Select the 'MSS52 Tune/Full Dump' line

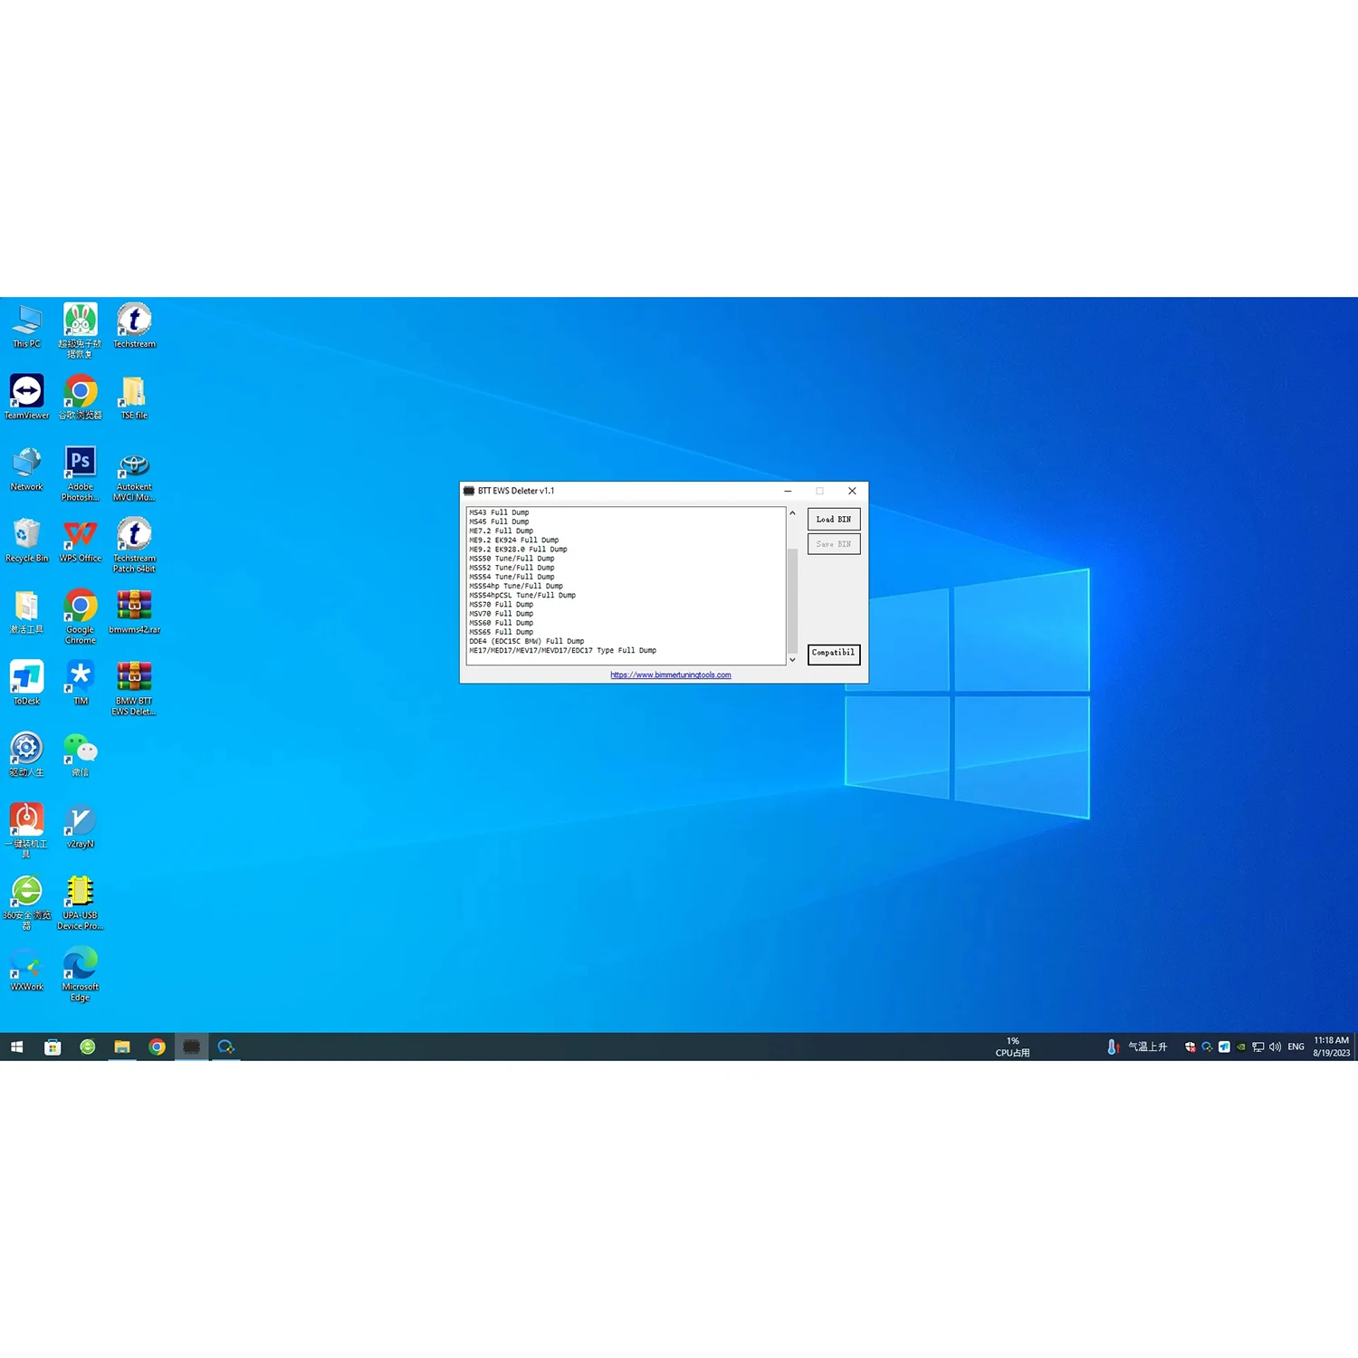tap(512, 568)
